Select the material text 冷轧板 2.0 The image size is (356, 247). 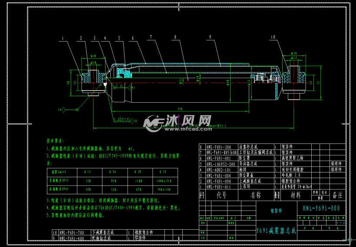[x=291, y=175]
